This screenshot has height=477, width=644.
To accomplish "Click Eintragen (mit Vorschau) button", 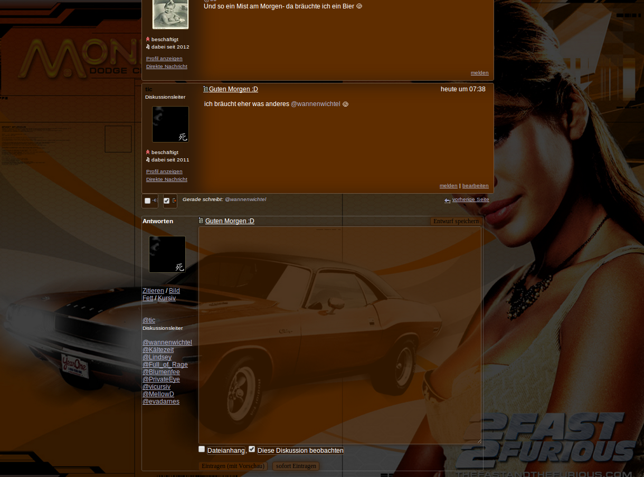I will point(233,466).
